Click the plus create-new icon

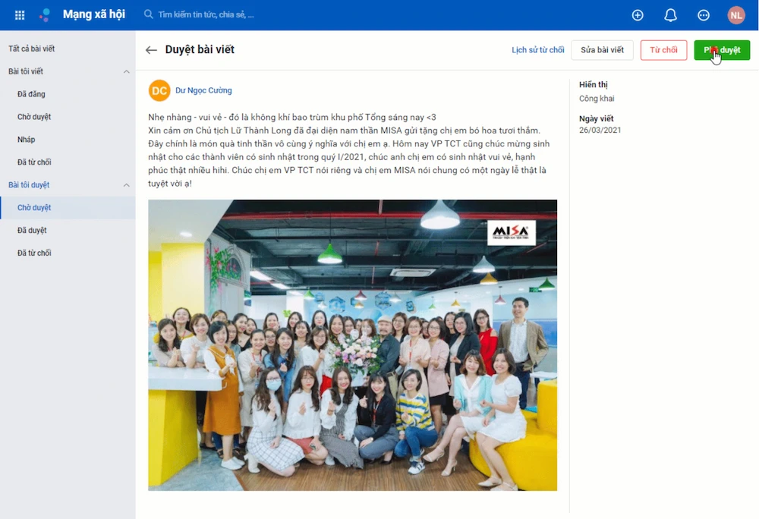pos(638,15)
